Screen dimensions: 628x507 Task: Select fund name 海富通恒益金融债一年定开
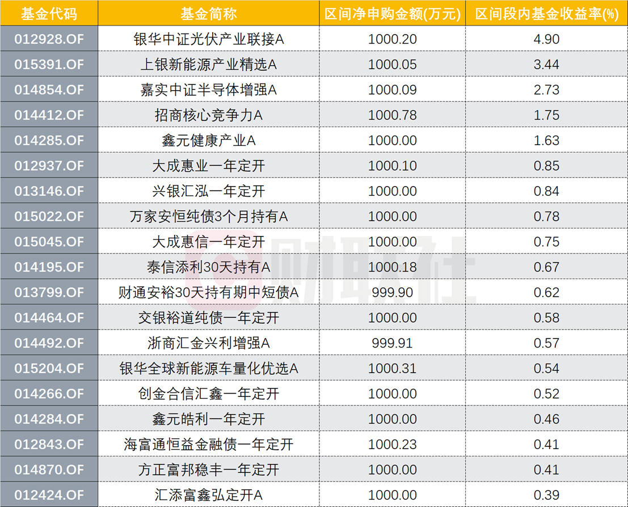(x=209, y=445)
